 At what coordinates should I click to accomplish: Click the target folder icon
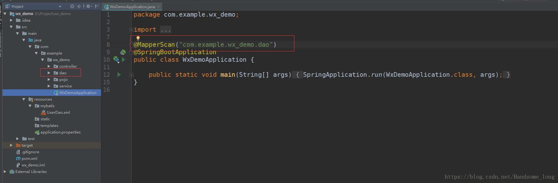(x=18, y=145)
